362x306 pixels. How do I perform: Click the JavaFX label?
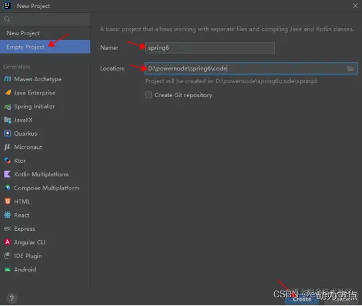tap(23, 120)
